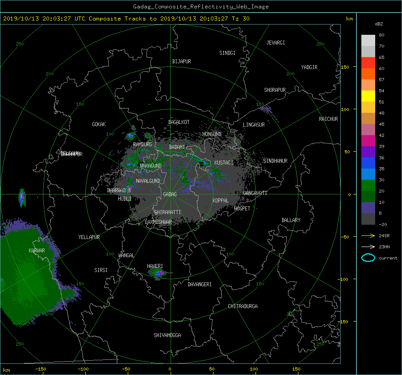The height and width of the screenshot is (375, 402).
Task: Click the HUNGUND city label
Action: (212, 134)
